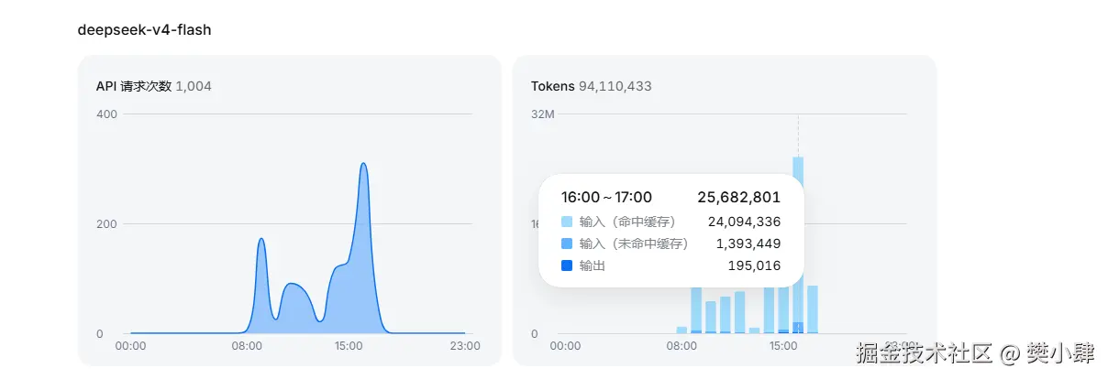Click the 输入（未命中缓存） legend label
The width and height of the screenshot is (1108, 379).
pyautogui.click(x=634, y=244)
